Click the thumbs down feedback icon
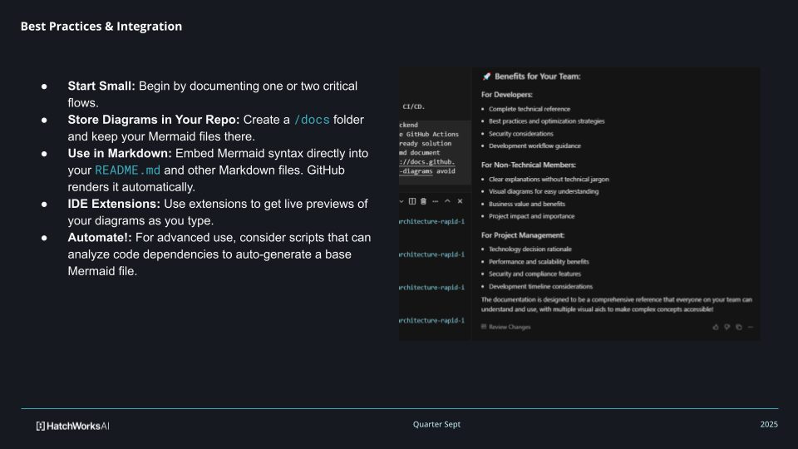Screen dimensions: 798x449 [727, 327]
